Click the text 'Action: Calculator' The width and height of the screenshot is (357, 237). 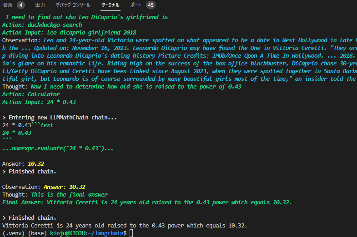pyautogui.click(x=31, y=94)
